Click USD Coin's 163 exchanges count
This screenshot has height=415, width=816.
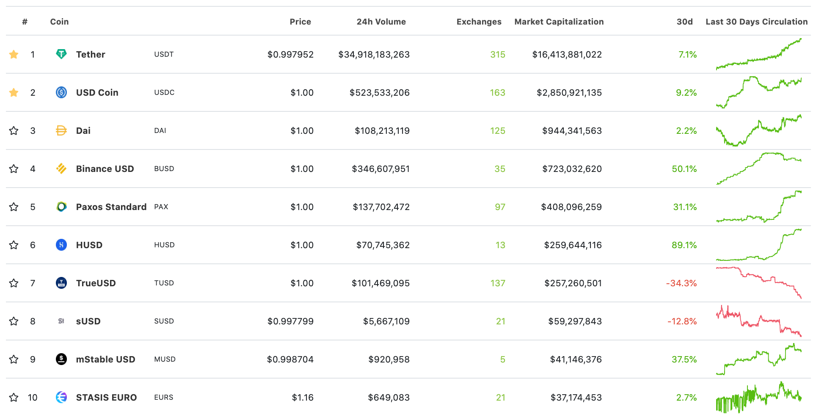498,92
